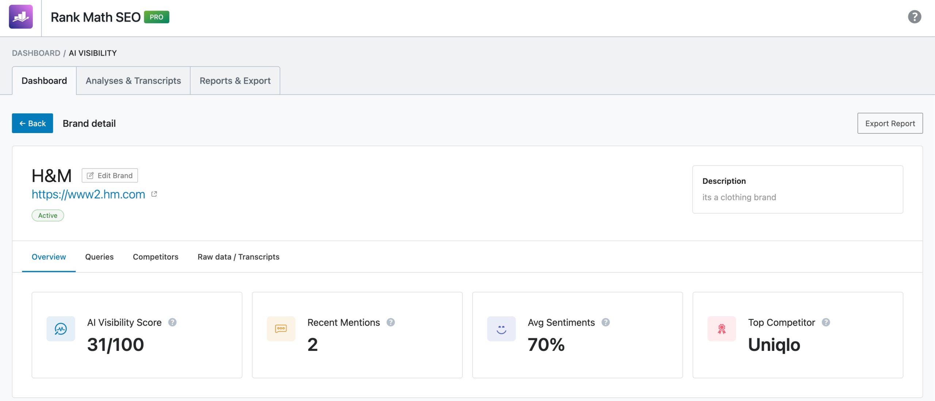
Task: Click the AI VISIBILITY breadcrumb text
Action: pos(93,53)
